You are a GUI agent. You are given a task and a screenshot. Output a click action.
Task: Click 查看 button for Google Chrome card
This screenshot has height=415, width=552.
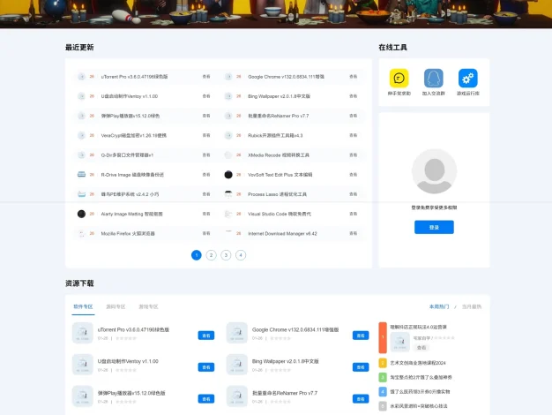pos(361,336)
